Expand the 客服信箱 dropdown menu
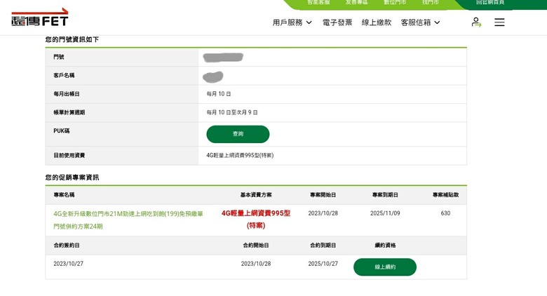This screenshot has width=547, height=296. (420, 22)
